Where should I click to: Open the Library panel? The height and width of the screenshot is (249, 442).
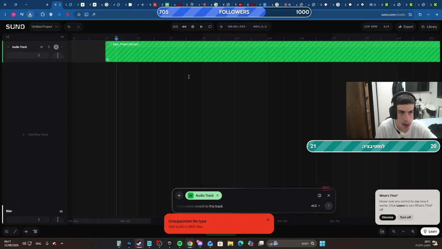click(429, 27)
